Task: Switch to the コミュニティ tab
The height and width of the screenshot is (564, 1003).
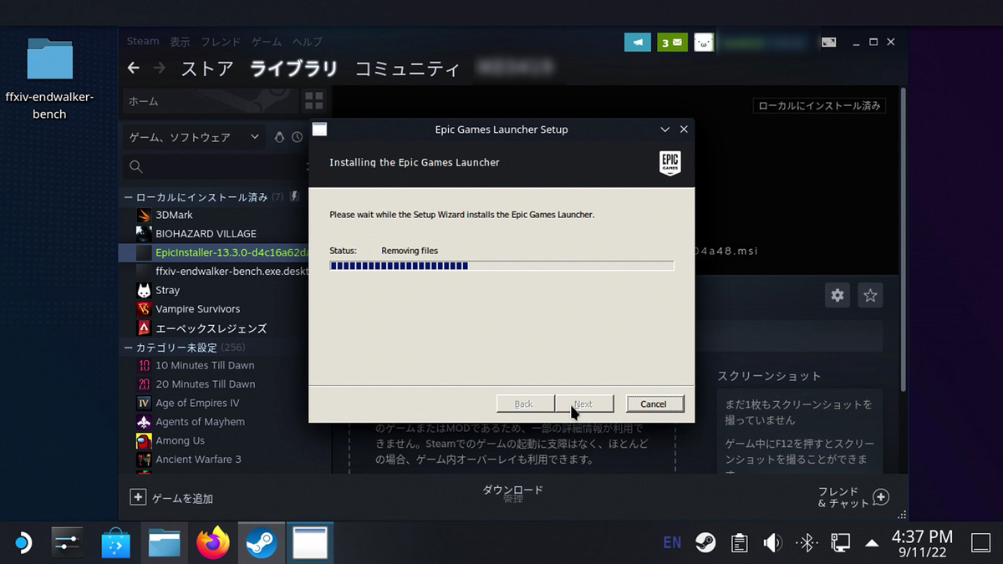Action: click(x=407, y=69)
